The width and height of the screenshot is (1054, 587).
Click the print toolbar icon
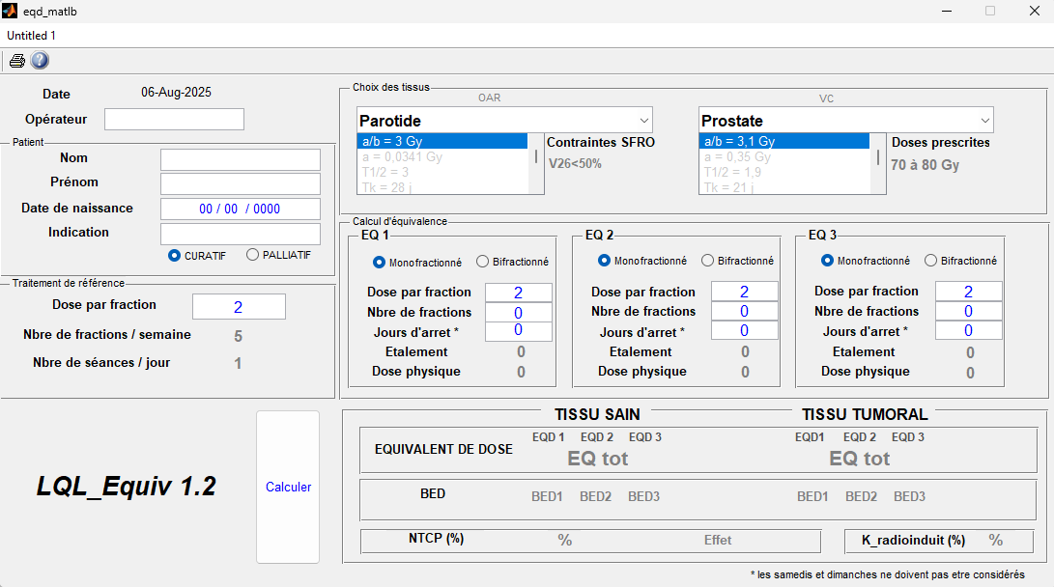[17, 61]
